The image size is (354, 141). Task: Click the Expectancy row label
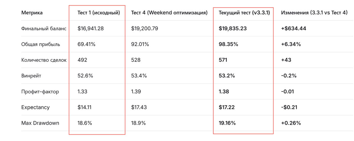point(35,107)
